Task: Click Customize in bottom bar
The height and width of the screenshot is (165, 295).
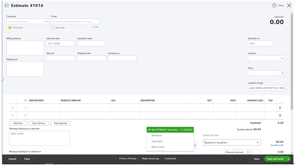Action: [170, 159]
